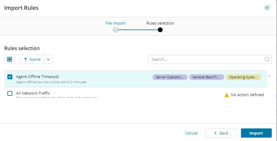Click the No action defined warning icon
Viewport: 277px width, 141px height.
[x=227, y=95]
